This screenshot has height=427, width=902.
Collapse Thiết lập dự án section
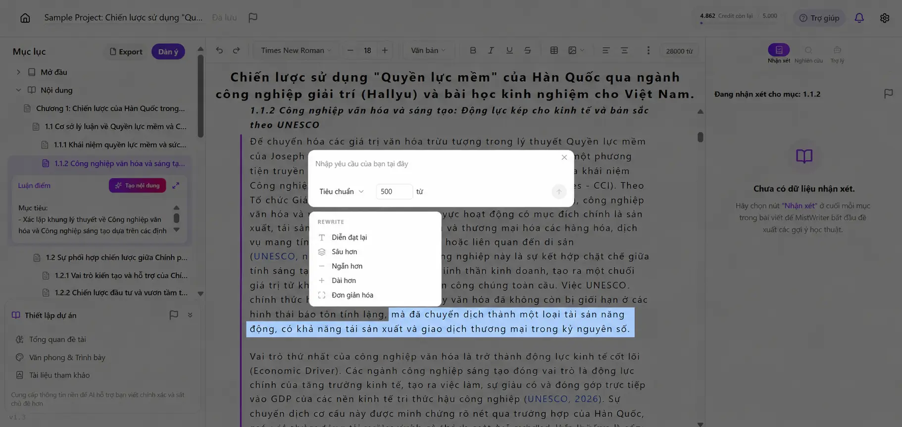pyautogui.click(x=190, y=315)
